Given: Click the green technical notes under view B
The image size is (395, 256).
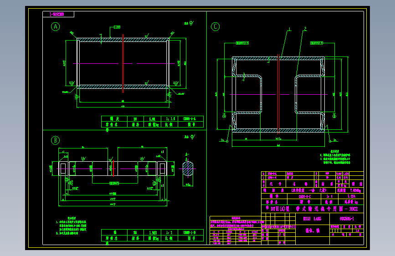Looking at the screenshot, I should click(x=71, y=226).
